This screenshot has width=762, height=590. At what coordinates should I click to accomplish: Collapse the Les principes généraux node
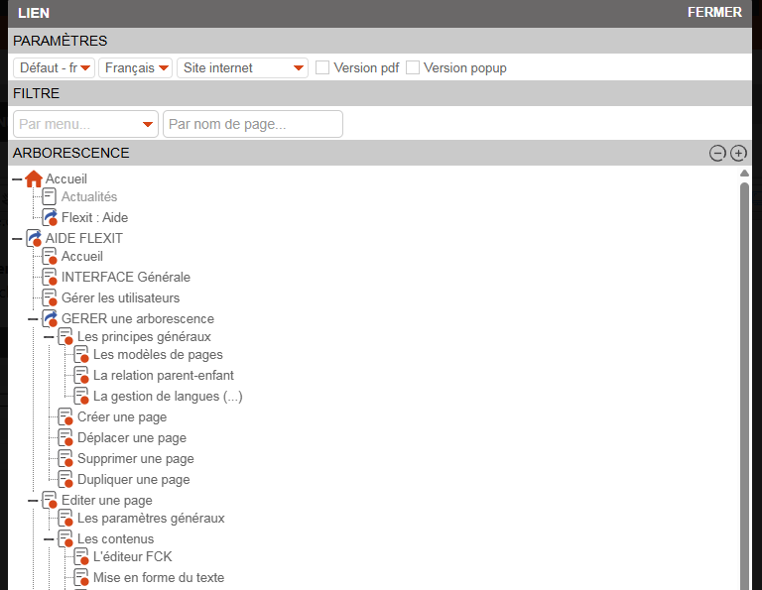click(49, 337)
